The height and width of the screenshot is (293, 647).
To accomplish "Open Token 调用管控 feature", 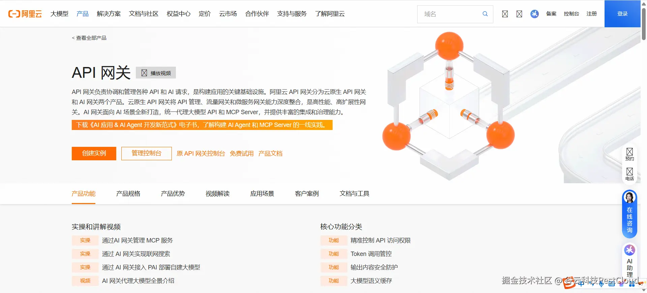I will coord(371,254).
